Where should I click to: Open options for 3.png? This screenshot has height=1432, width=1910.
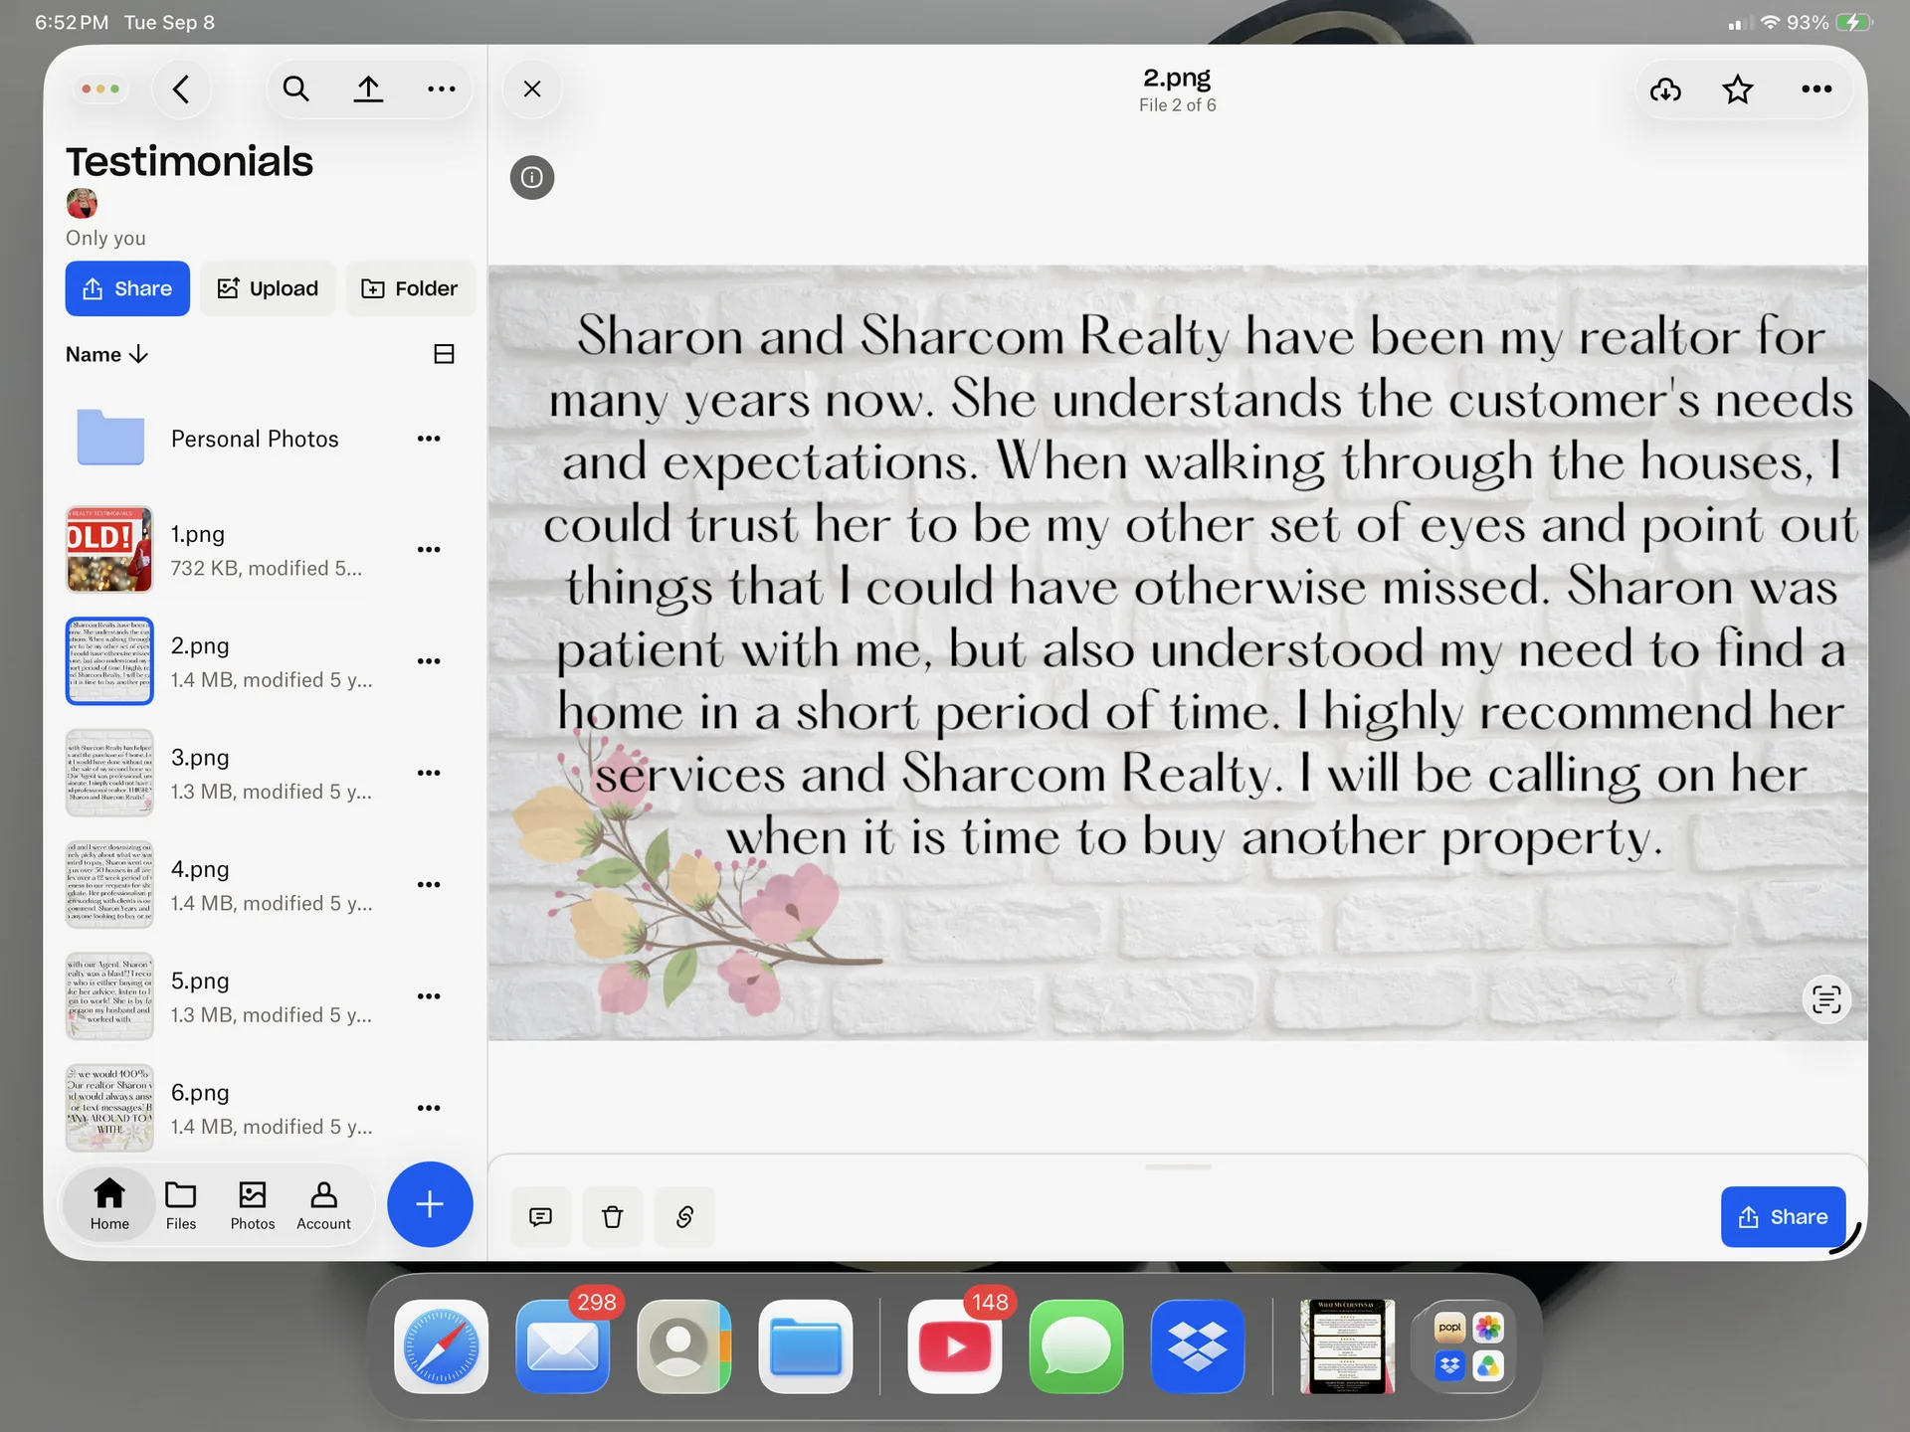[429, 773]
